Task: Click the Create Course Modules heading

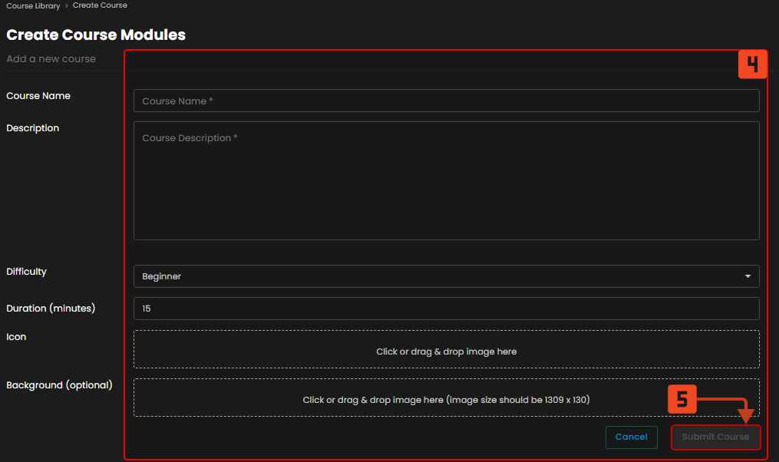Action: pyautogui.click(x=96, y=35)
